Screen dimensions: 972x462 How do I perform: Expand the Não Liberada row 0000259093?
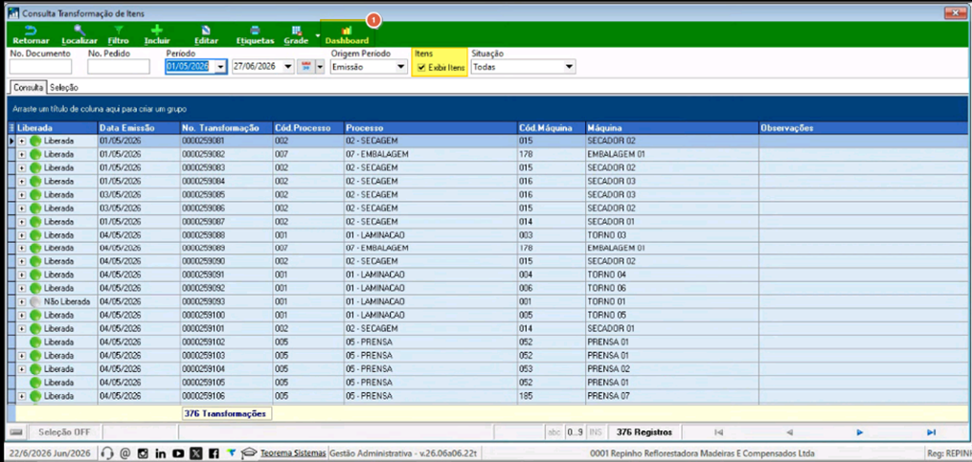pos(22,302)
